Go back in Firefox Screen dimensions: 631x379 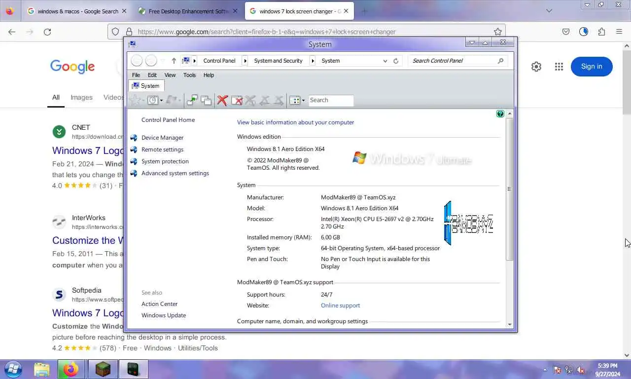pyautogui.click(x=12, y=32)
